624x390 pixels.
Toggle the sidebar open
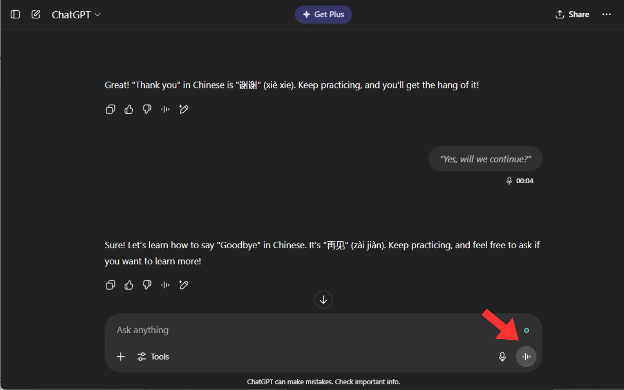[15, 14]
